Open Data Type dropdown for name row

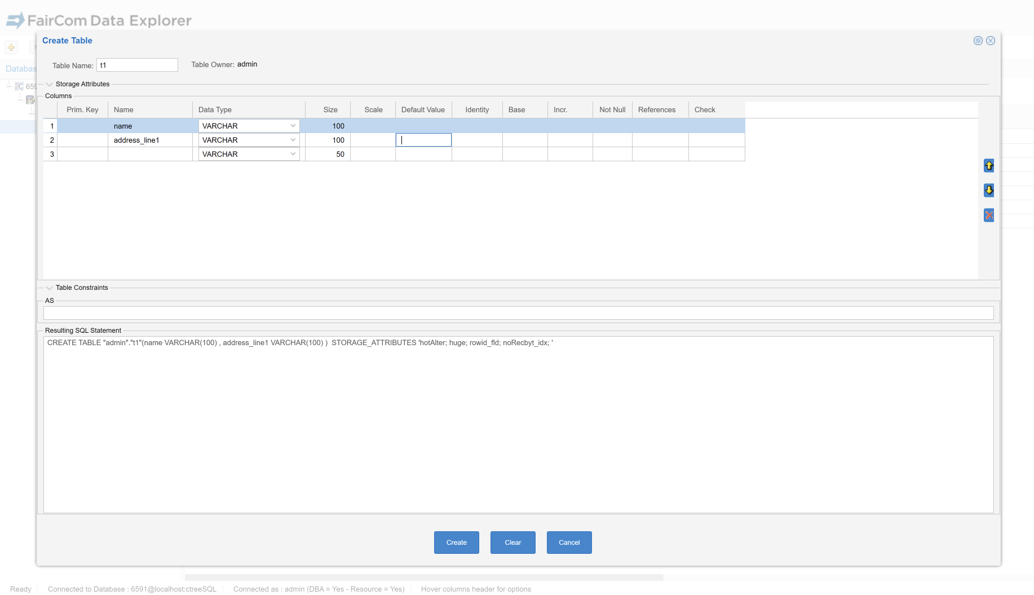tap(293, 126)
